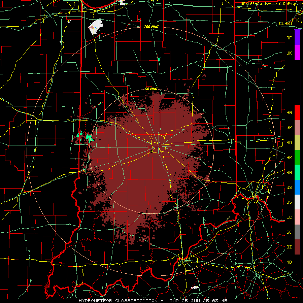Click the GR pink legend swatch
The height and width of the screenshot is (303, 303).
(x=297, y=128)
